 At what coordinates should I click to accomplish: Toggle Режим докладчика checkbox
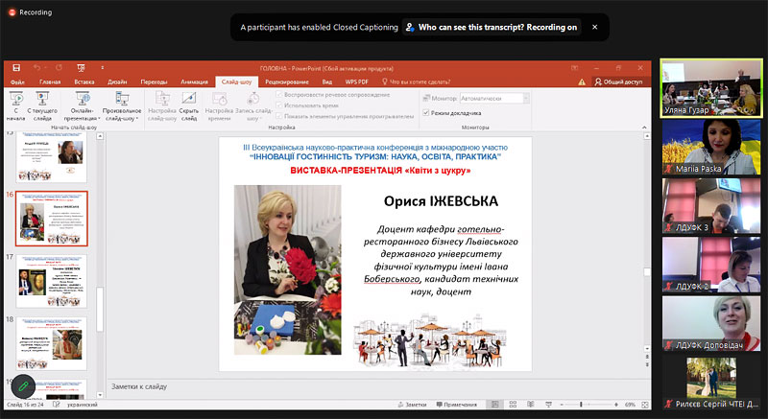coord(426,113)
